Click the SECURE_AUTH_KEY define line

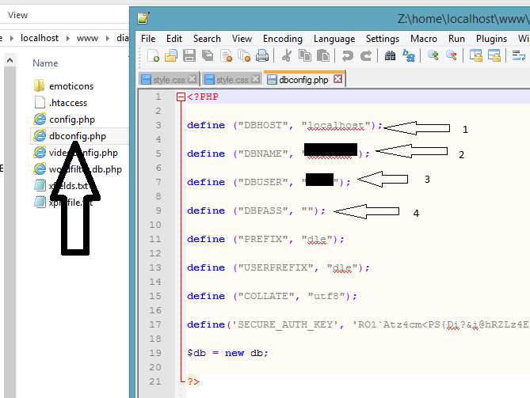[358, 324]
